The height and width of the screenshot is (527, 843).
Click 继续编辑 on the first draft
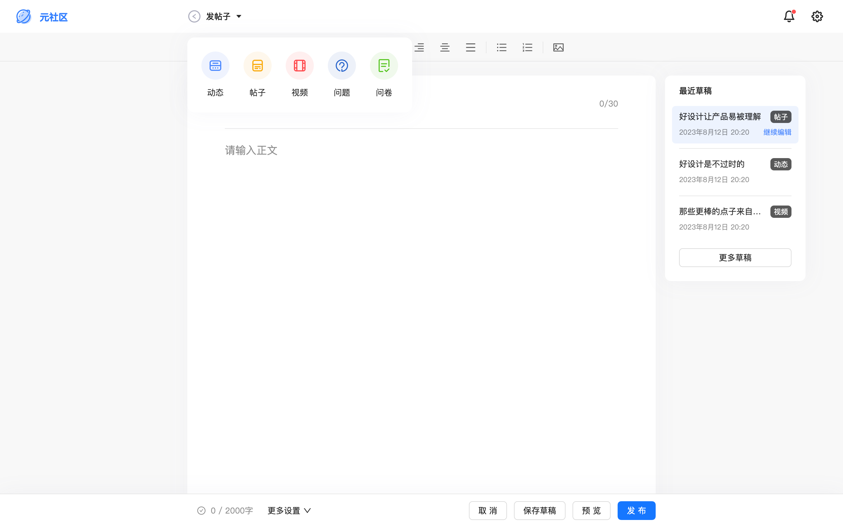pos(777,132)
